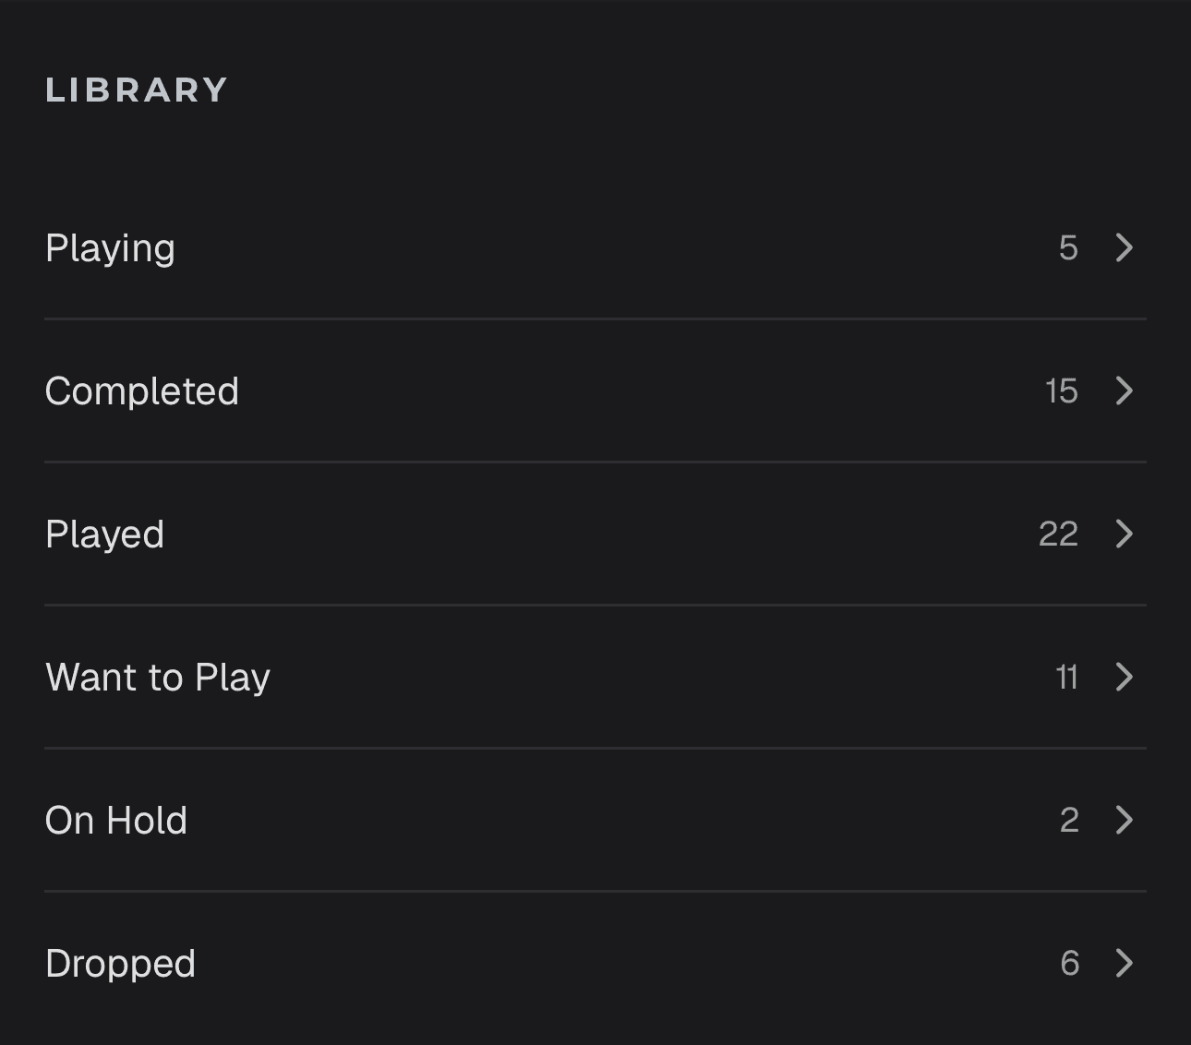Click the chevron next to Completed
The image size is (1191, 1045).
click(x=1124, y=390)
